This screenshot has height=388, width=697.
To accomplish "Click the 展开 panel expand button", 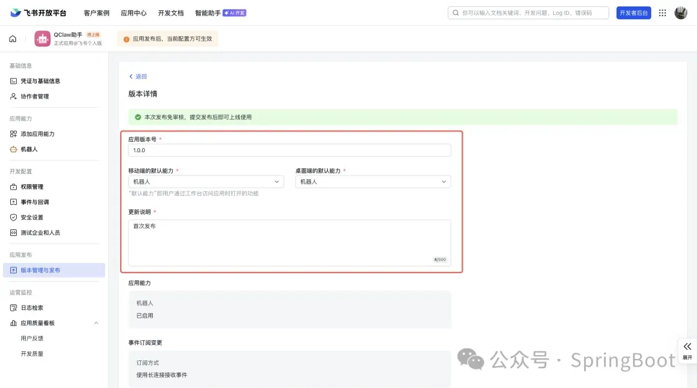I will [687, 350].
